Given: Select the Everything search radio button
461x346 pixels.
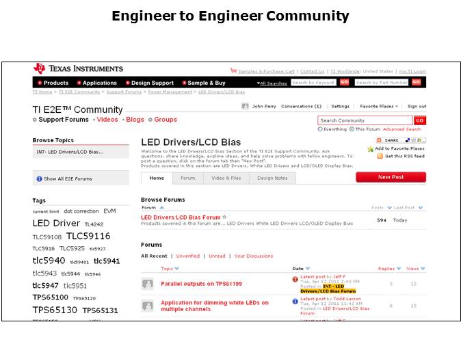Looking at the screenshot, I should [x=320, y=129].
